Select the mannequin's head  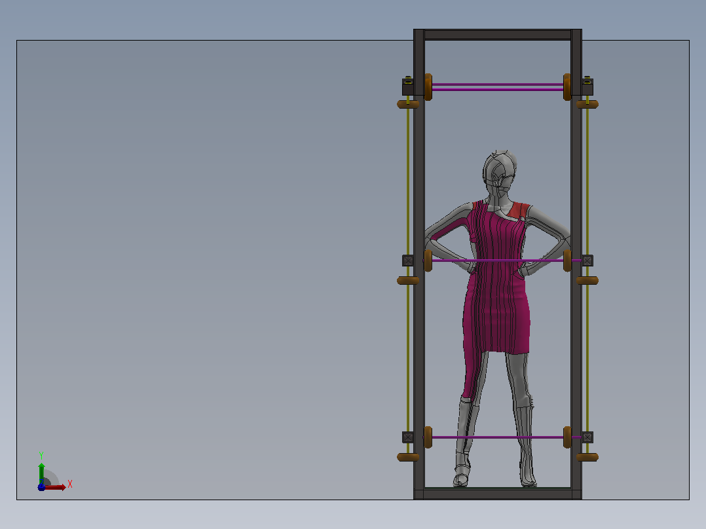coord(499,173)
